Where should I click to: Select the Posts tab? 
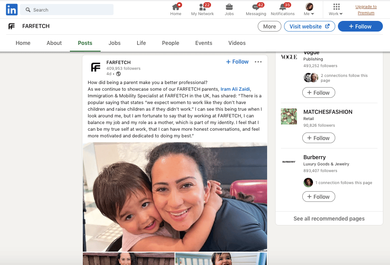[85, 43]
